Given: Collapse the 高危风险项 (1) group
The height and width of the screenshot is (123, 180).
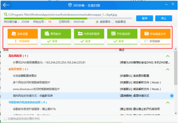Looking at the screenshot, I should (x=168, y=56).
